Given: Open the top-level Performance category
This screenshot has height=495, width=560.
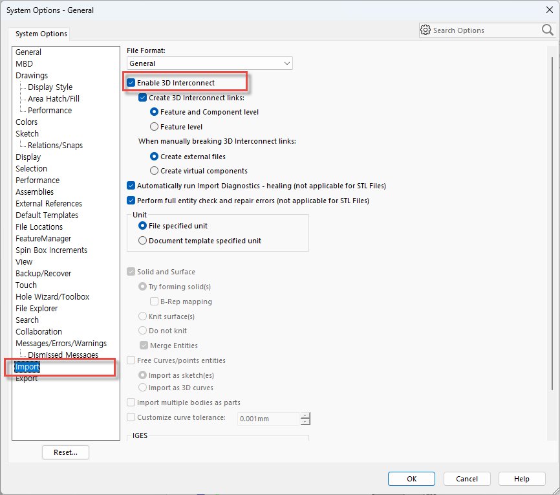Looking at the screenshot, I should tap(38, 180).
